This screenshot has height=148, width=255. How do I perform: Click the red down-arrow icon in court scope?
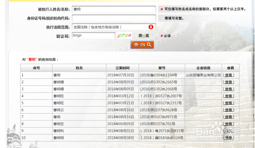151,27
